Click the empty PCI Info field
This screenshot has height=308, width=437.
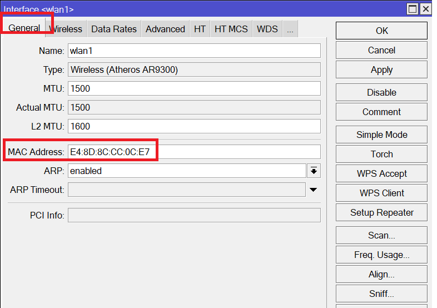click(194, 215)
